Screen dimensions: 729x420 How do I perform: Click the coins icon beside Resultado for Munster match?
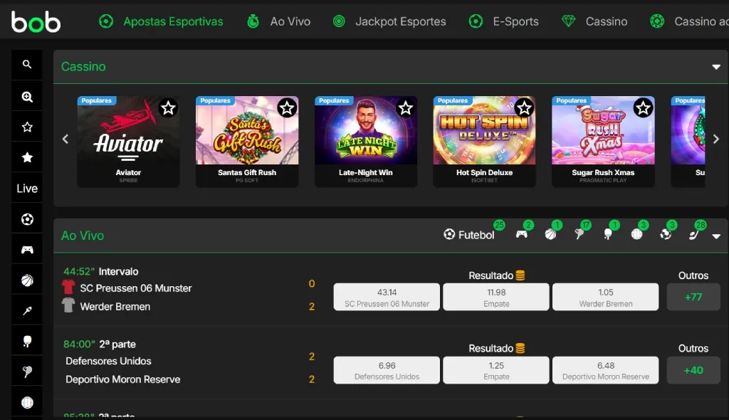[x=520, y=275]
